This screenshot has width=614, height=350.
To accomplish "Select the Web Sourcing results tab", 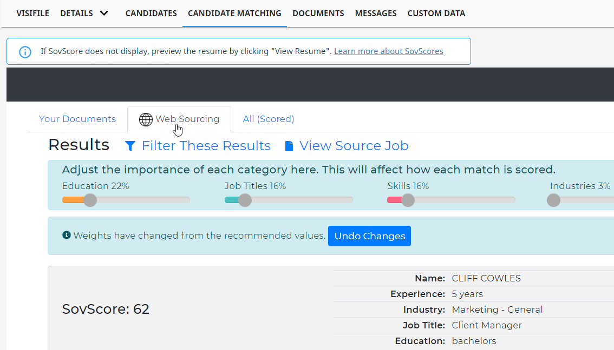I will (x=179, y=119).
